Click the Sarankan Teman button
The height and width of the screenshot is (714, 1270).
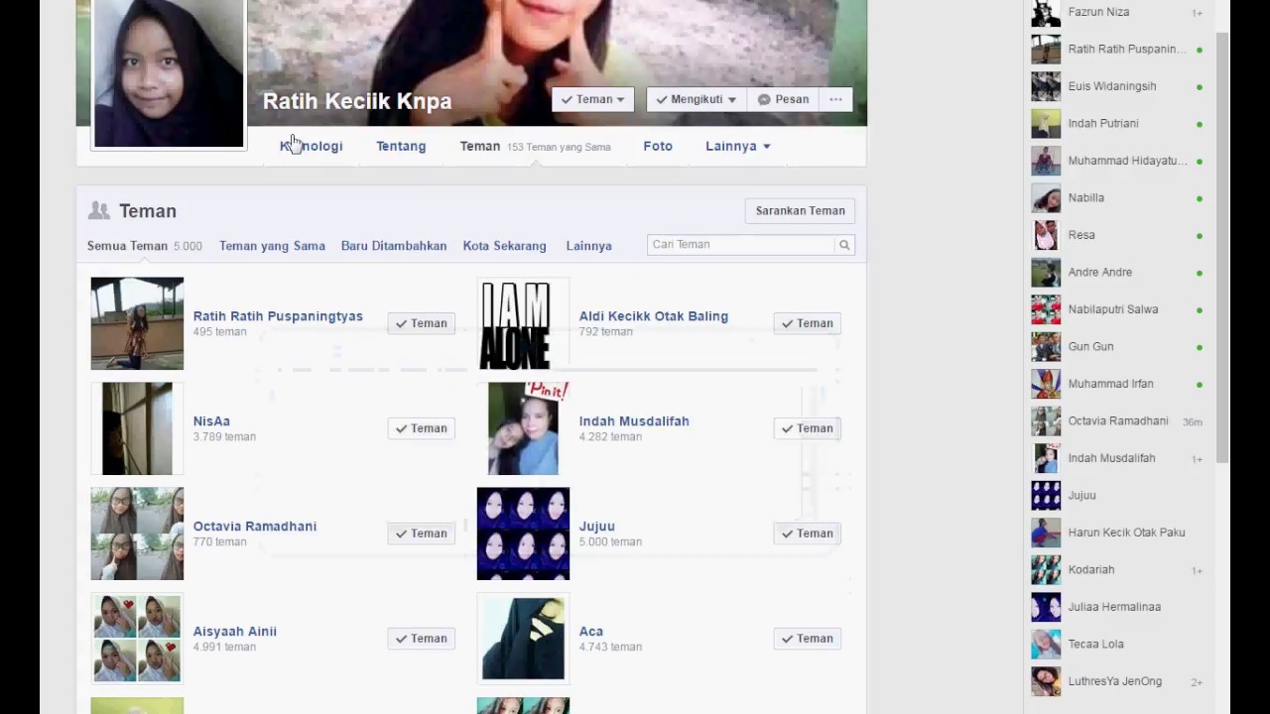800,210
